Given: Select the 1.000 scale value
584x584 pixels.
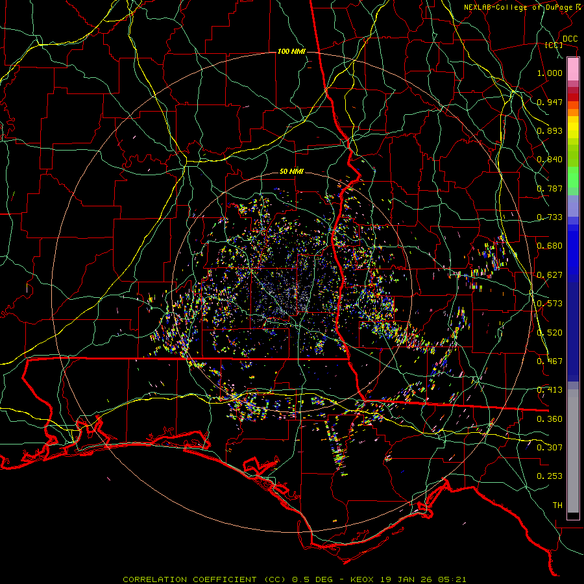Looking at the screenshot, I should click(550, 73).
